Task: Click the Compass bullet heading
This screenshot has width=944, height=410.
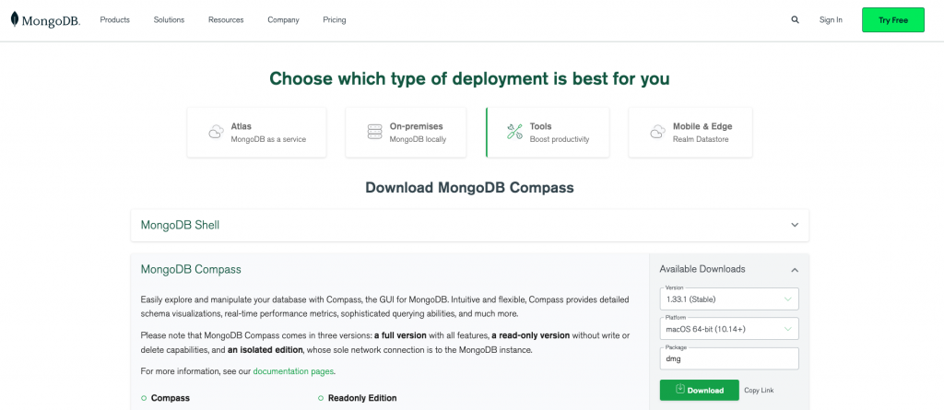Action: [x=171, y=398]
